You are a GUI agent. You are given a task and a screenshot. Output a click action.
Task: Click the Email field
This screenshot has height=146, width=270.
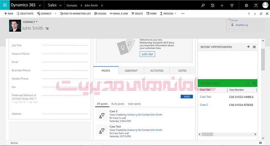[65, 62]
